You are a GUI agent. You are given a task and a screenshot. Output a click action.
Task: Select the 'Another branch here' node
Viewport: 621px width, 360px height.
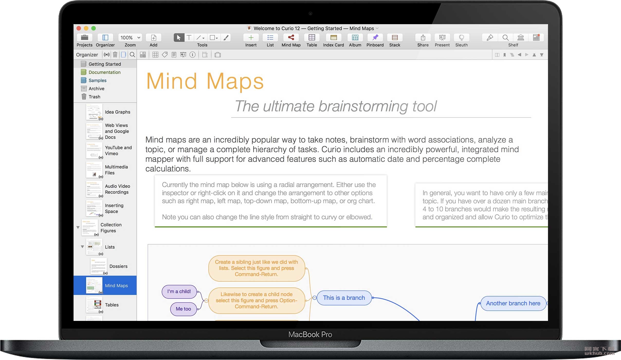click(x=513, y=303)
